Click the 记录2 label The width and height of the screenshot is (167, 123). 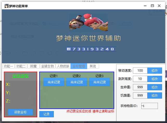coord(77,76)
